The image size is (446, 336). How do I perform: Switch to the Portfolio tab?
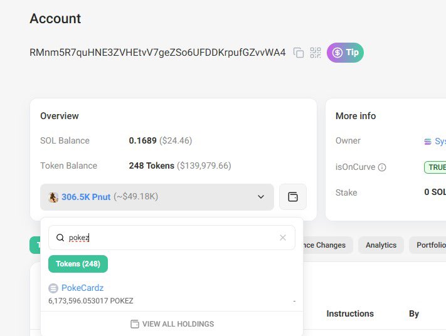[428, 245]
